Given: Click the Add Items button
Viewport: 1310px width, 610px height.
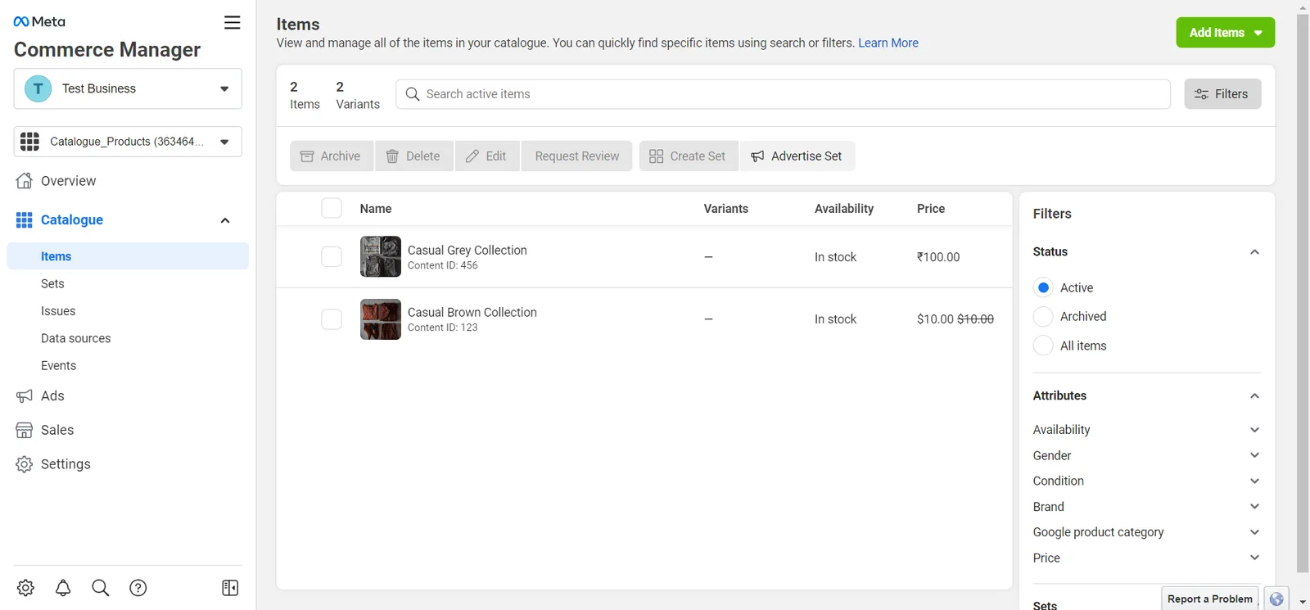Looking at the screenshot, I should pyautogui.click(x=1226, y=33).
